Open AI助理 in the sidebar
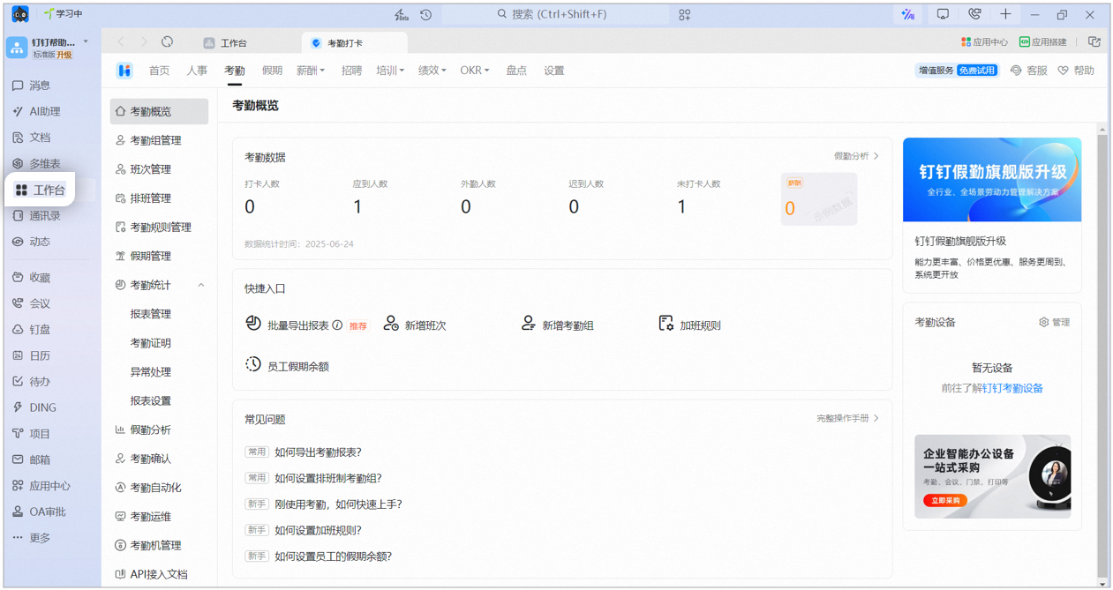Image resolution: width=1113 pixels, height=590 pixels. [x=37, y=112]
